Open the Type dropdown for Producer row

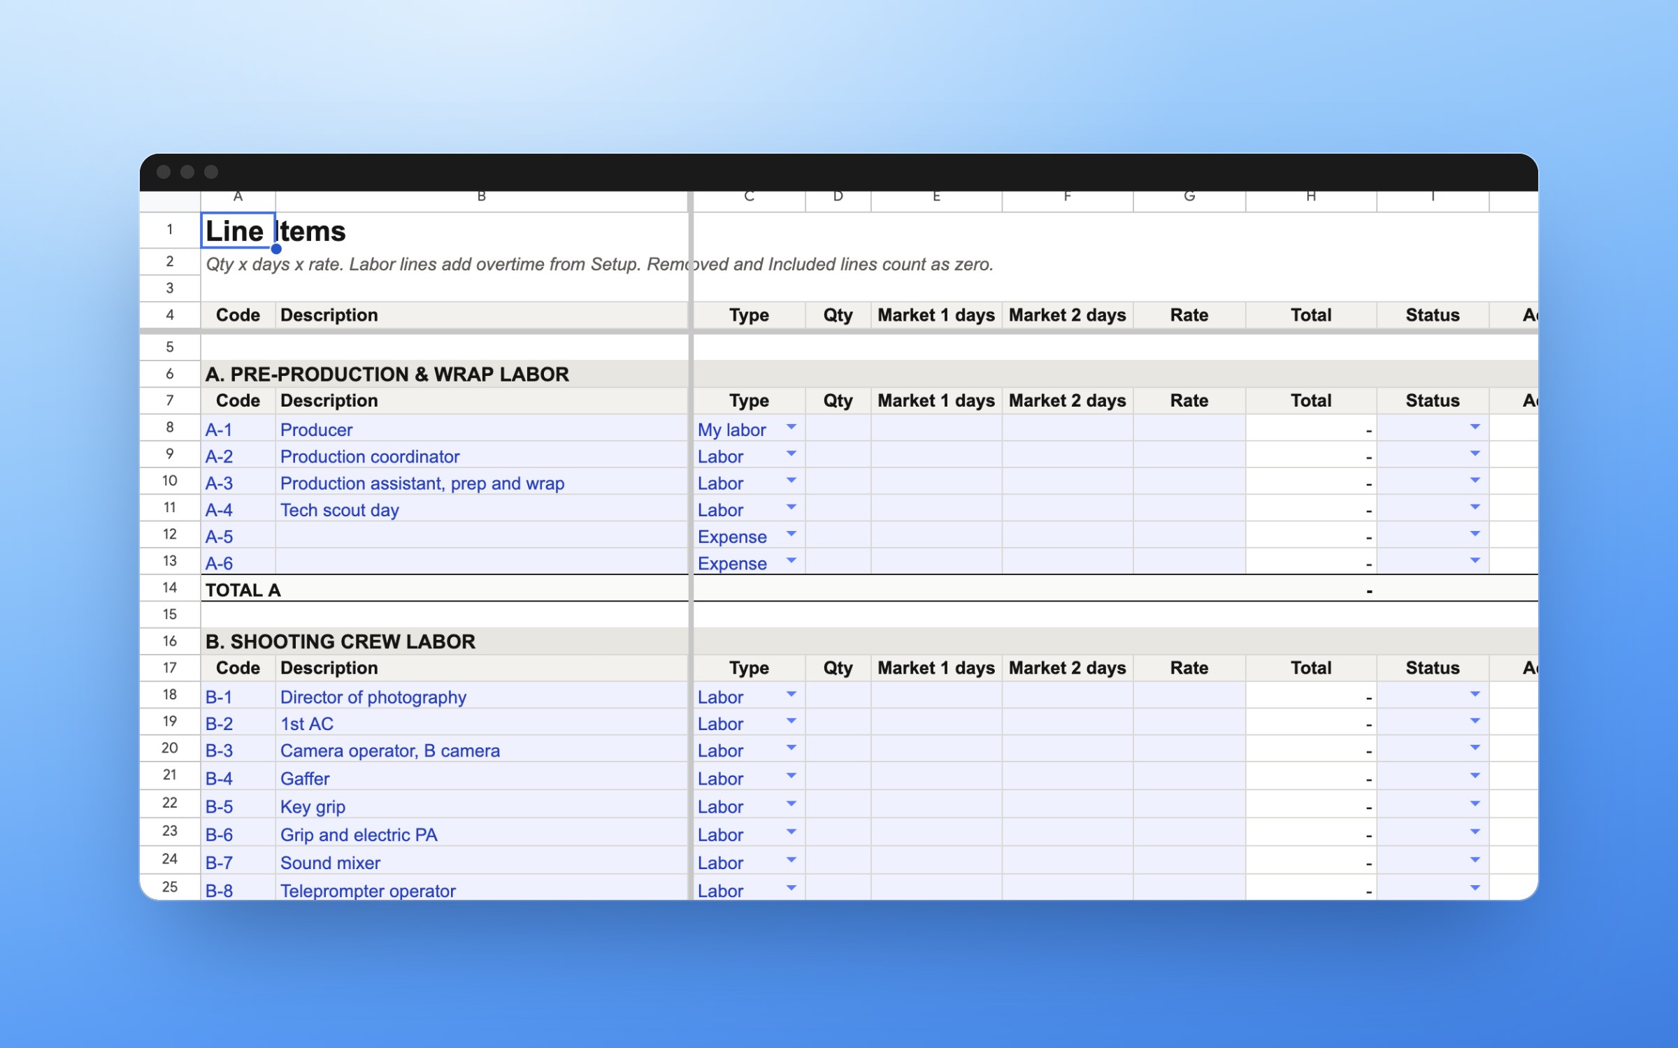[x=791, y=427]
